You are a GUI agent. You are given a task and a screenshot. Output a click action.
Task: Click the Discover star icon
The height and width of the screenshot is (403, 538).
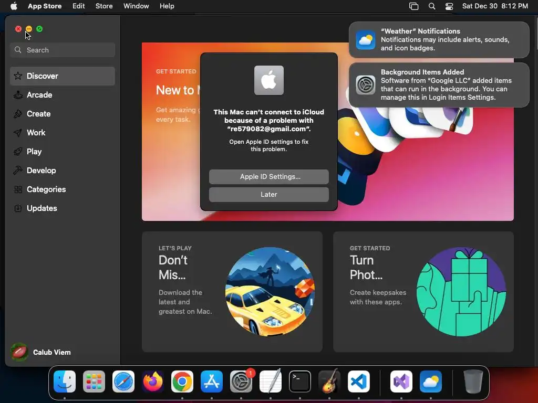(x=18, y=76)
